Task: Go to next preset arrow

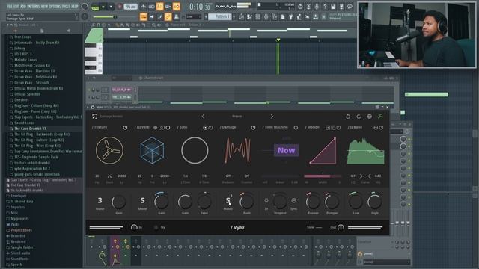Action: coord(272,117)
